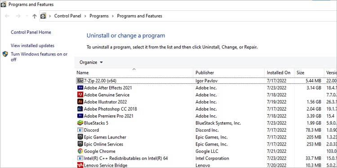337x168 pixels.
Task: Click the Windows features shield icon
Action: click(x=5, y=54)
